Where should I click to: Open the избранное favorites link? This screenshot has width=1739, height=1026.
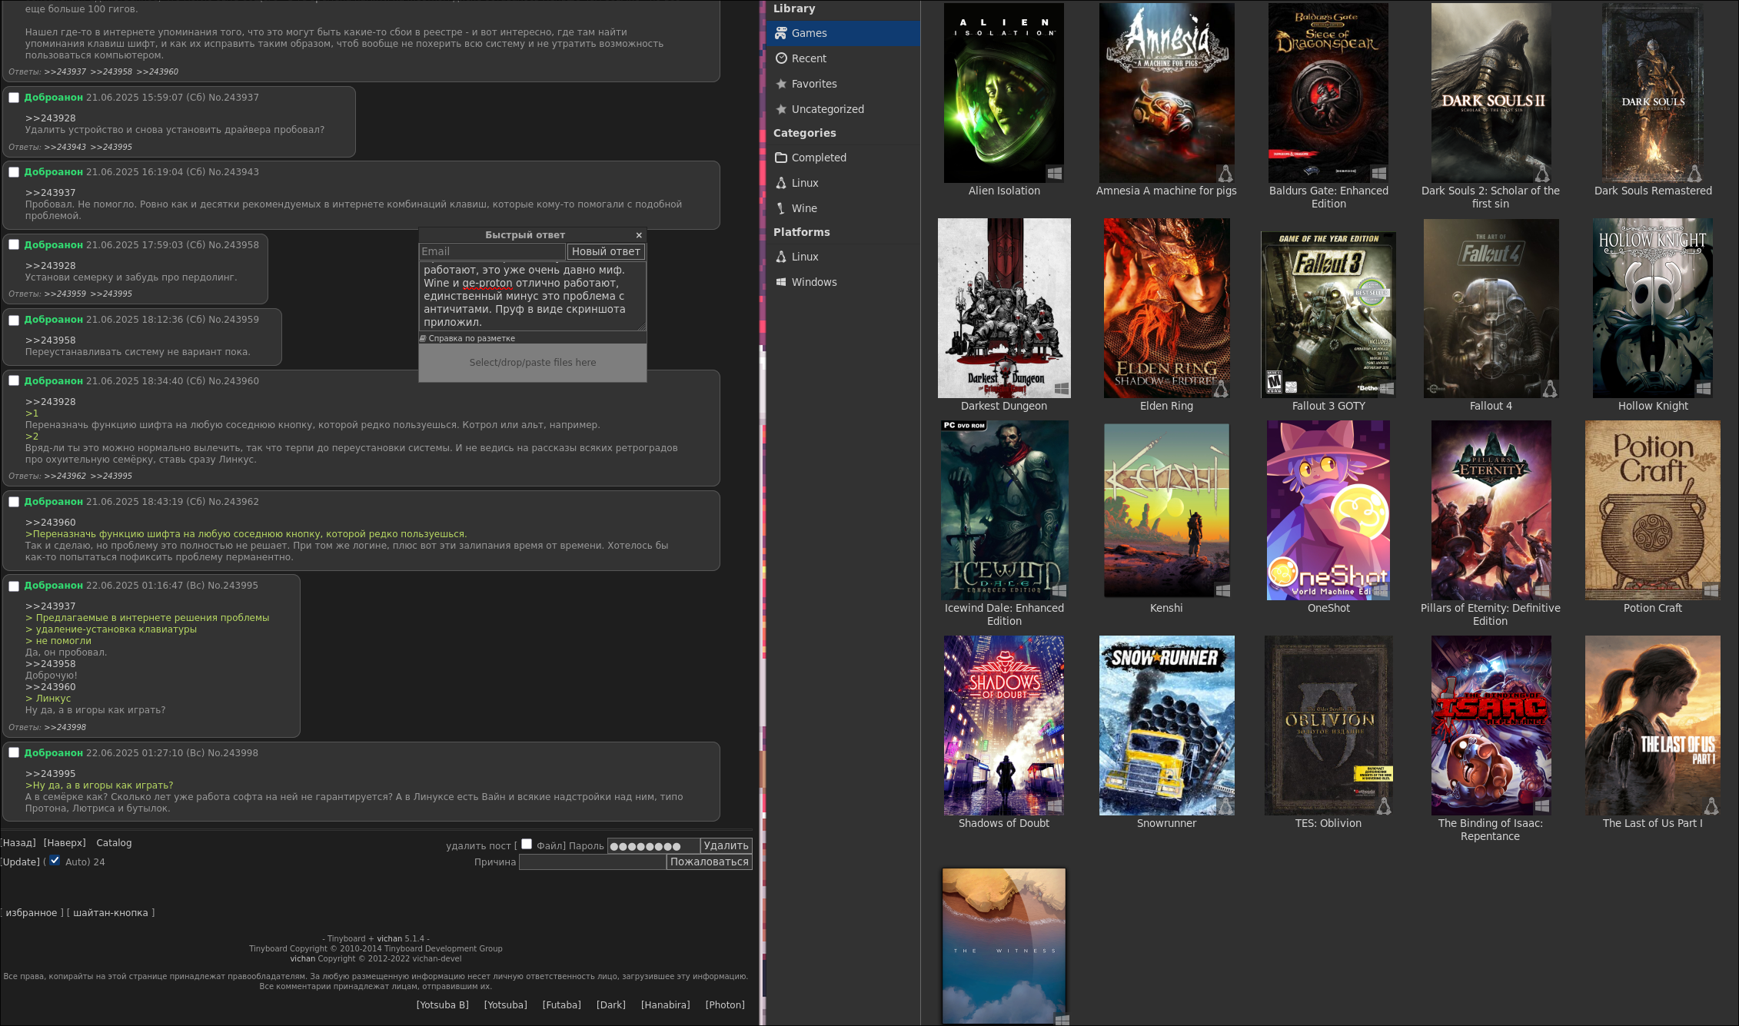(32, 913)
